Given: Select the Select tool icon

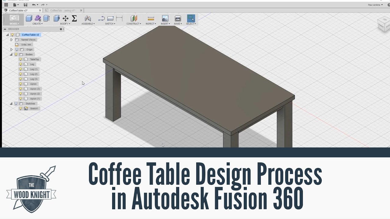Looking at the screenshot, I should click(191, 18).
